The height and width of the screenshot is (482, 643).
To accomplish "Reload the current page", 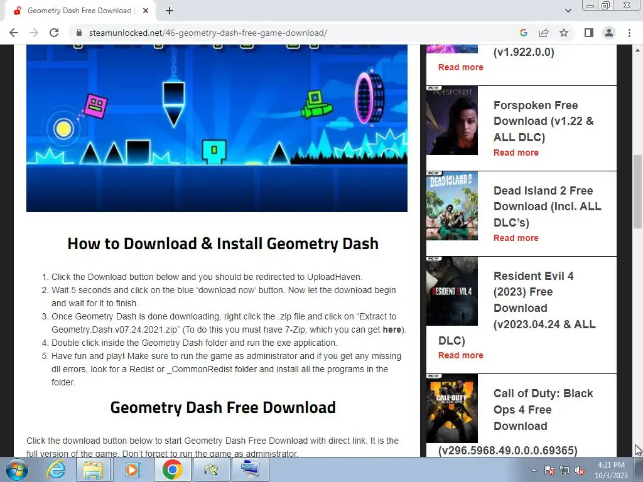I will coord(54,33).
